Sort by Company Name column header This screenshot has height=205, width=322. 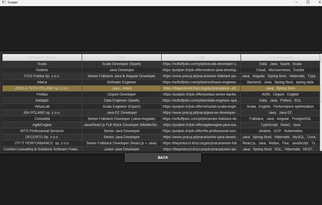(42, 57)
